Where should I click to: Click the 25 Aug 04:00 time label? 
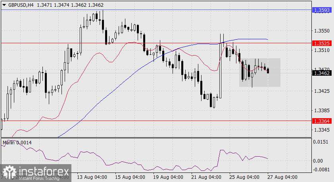pos(244,177)
